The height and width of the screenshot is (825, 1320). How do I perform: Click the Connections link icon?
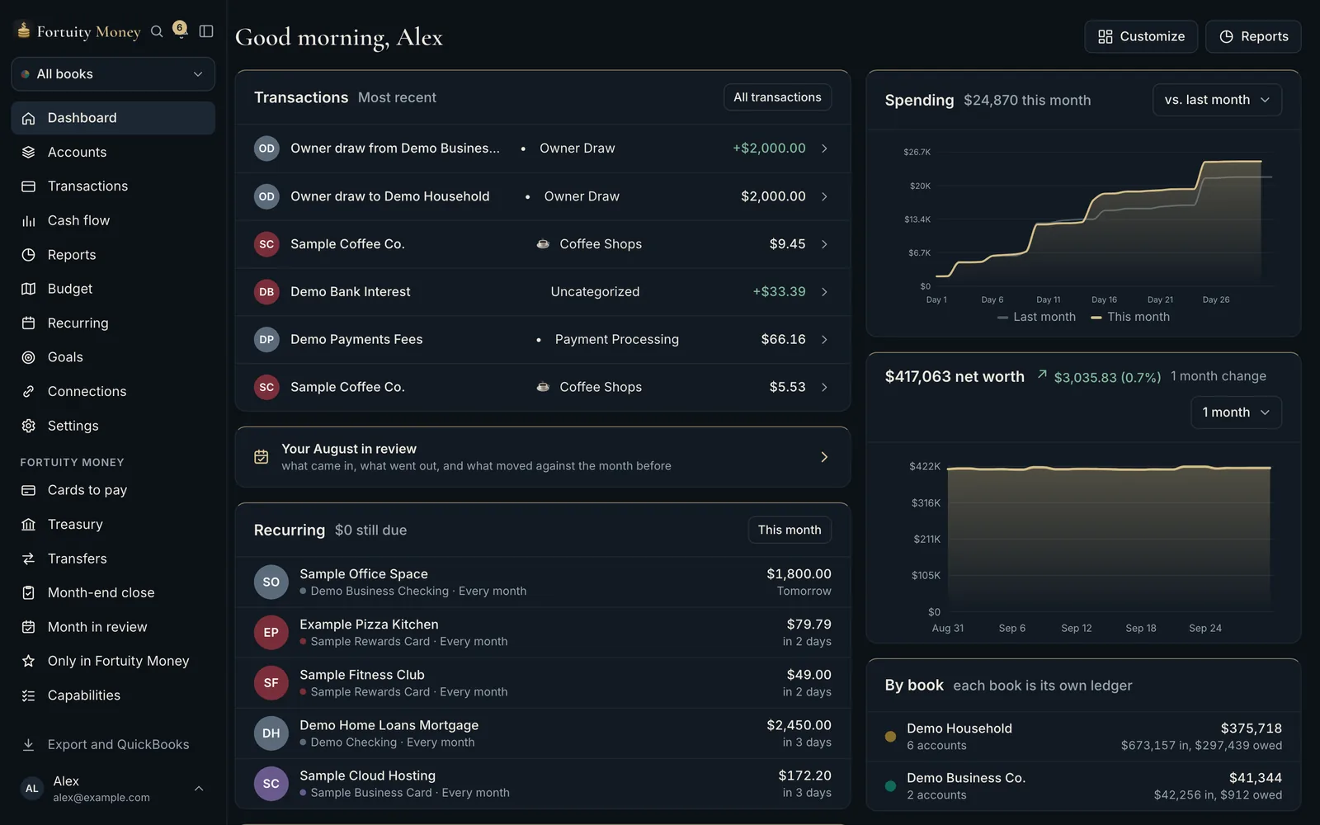(x=28, y=391)
